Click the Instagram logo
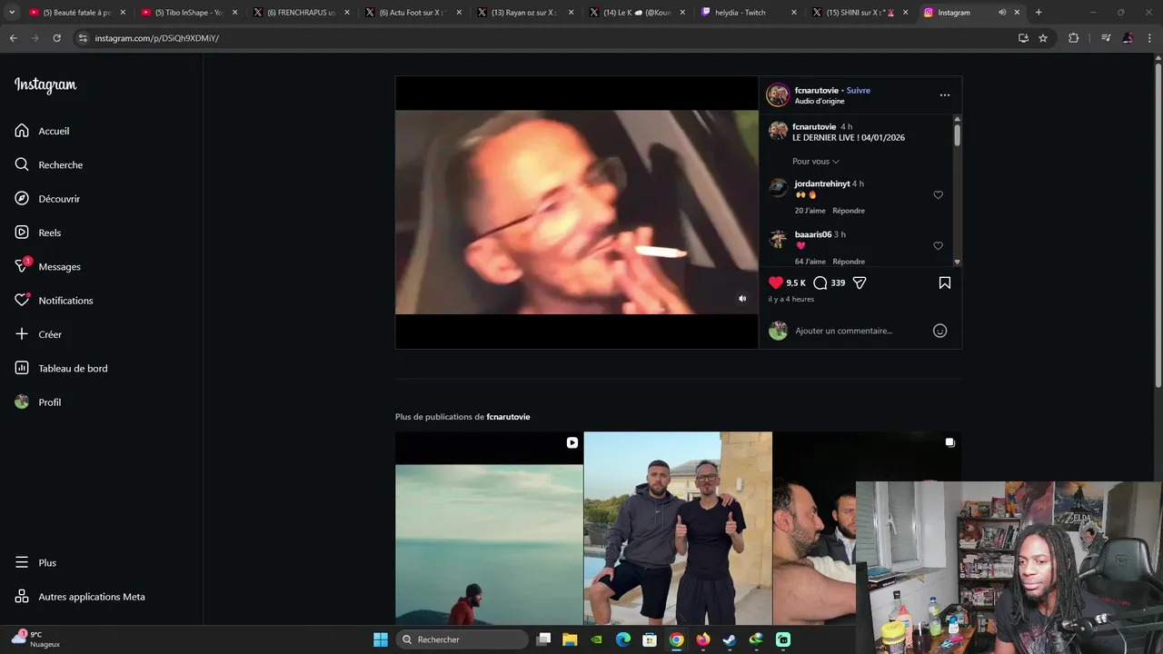Image resolution: width=1163 pixels, height=654 pixels. coord(45,85)
